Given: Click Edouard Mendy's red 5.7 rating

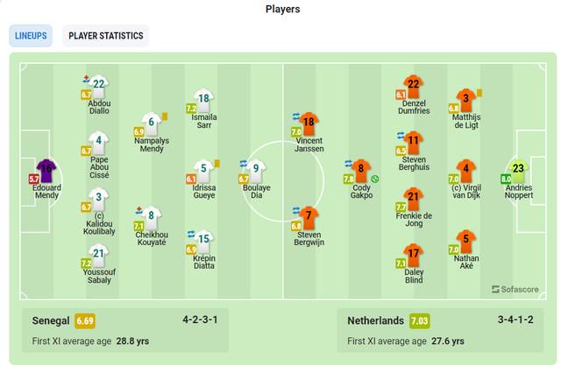Looking at the screenshot, I should click(34, 179).
